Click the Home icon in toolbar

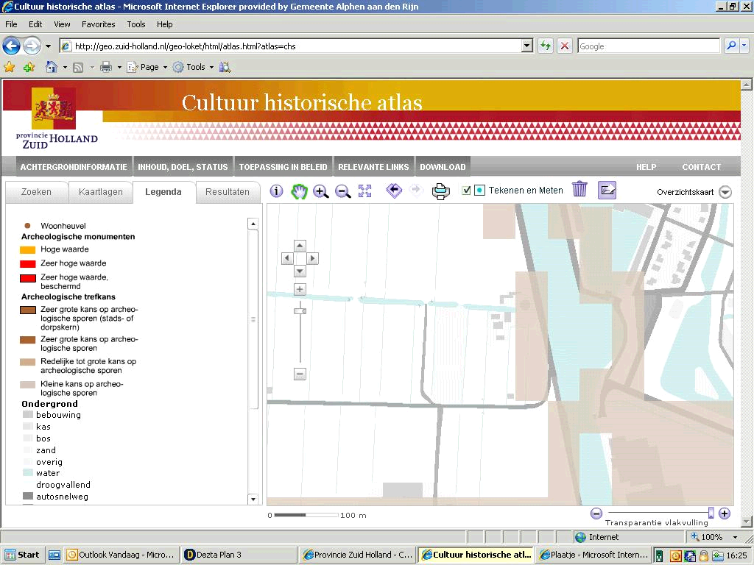[x=51, y=67]
